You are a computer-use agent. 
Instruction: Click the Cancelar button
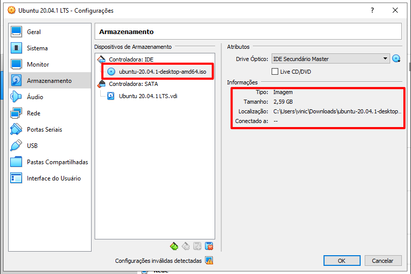[x=383, y=261]
